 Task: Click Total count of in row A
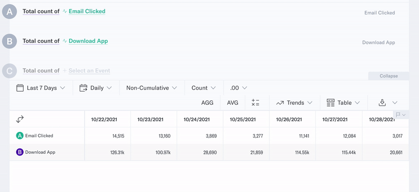41,11
